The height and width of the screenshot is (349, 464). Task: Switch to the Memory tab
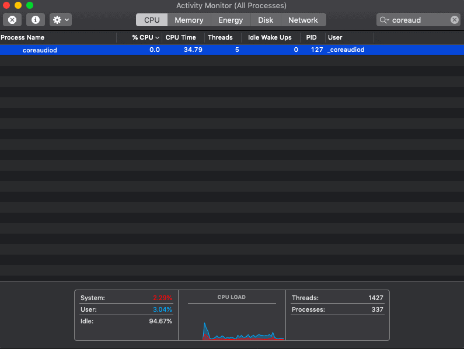tap(189, 20)
